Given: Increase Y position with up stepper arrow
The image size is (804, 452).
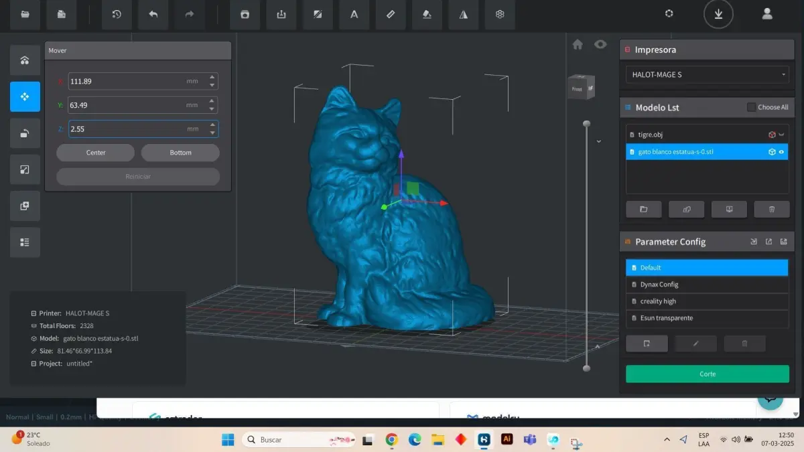Looking at the screenshot, I should 212,101.
